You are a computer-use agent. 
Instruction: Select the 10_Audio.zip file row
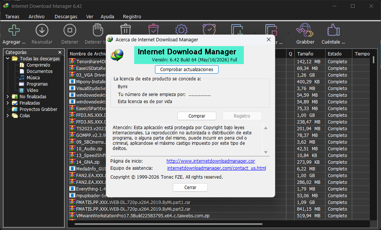click(x=89, y=148)
